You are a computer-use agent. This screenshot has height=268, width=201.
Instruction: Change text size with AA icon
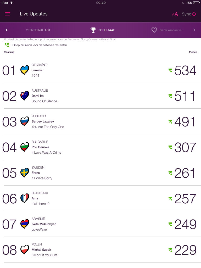tap(175, 14)
